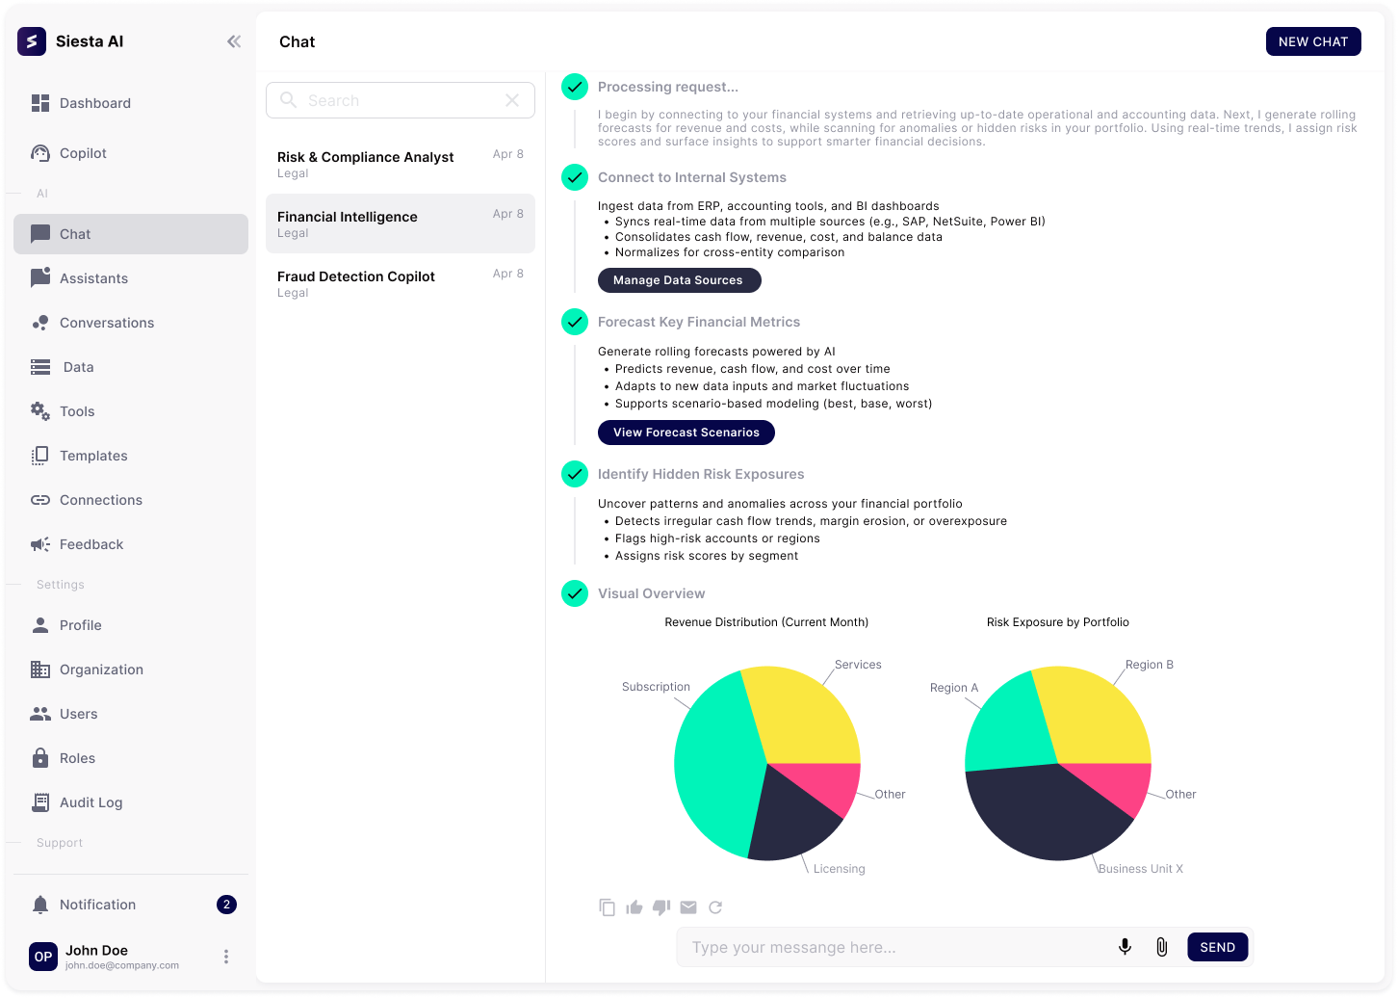Click the thumbs up icon
The width and height of the screenshot is (1398, 998).
(x=634, y=907)
